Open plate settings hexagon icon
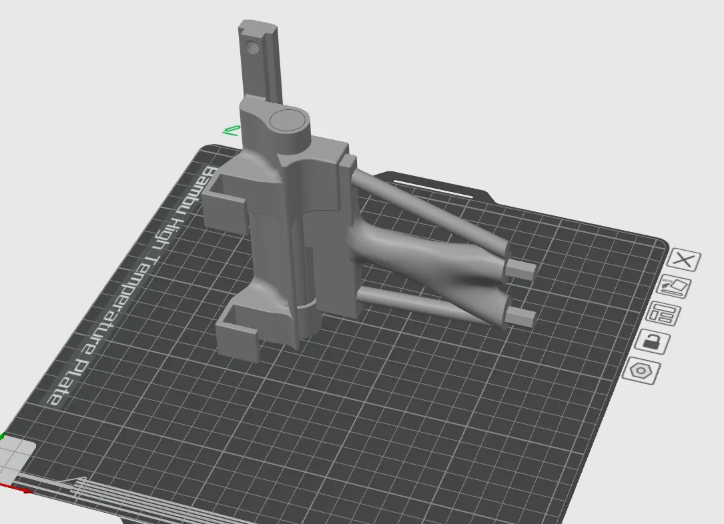Image resolution: width=724 pixels, height=524 pixels. pos(641,371)
